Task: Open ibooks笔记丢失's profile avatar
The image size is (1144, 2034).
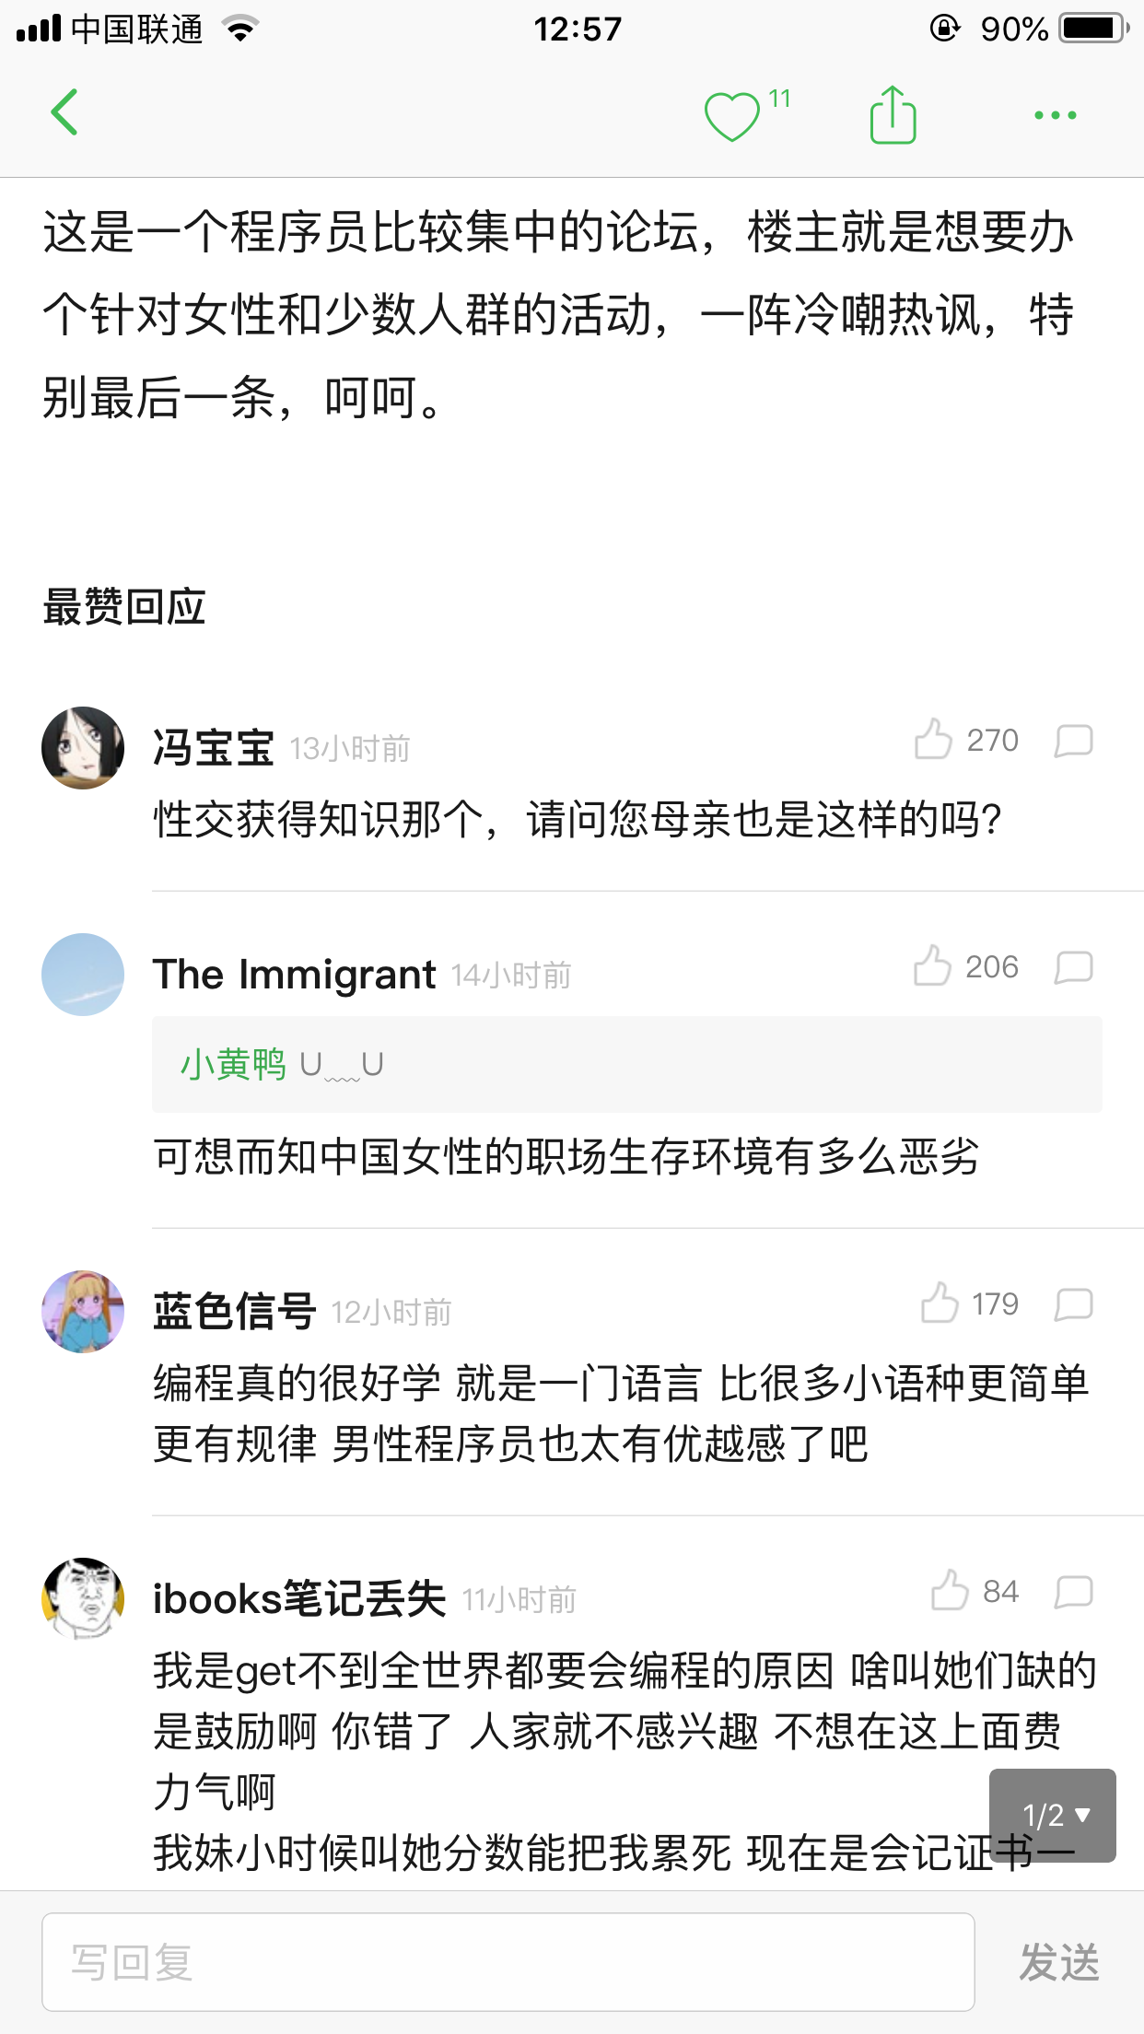Action: tap(83, 1599)
